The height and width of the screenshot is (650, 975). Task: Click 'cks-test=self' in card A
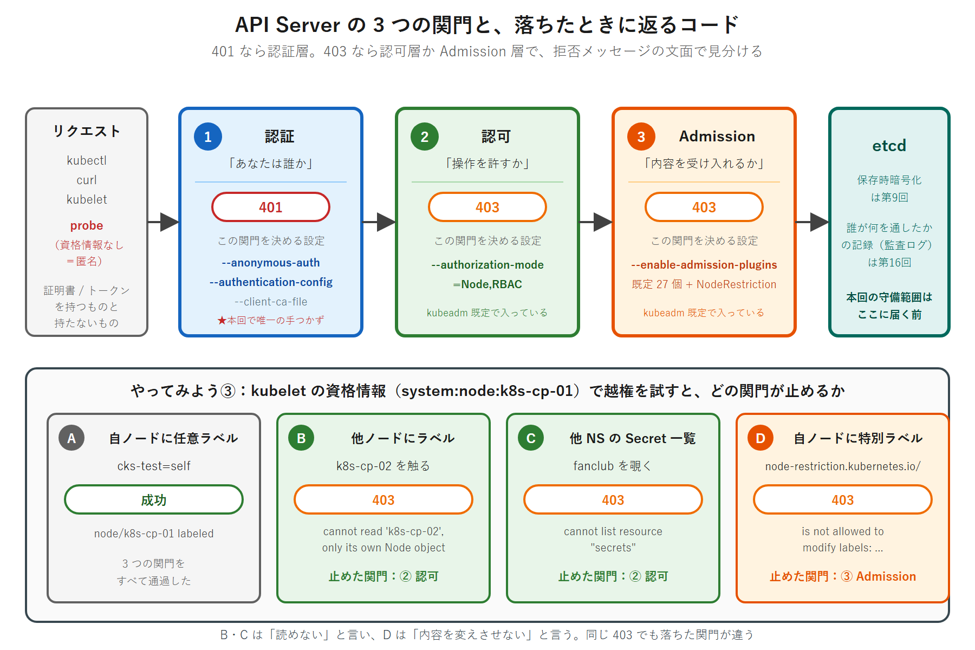154,466
